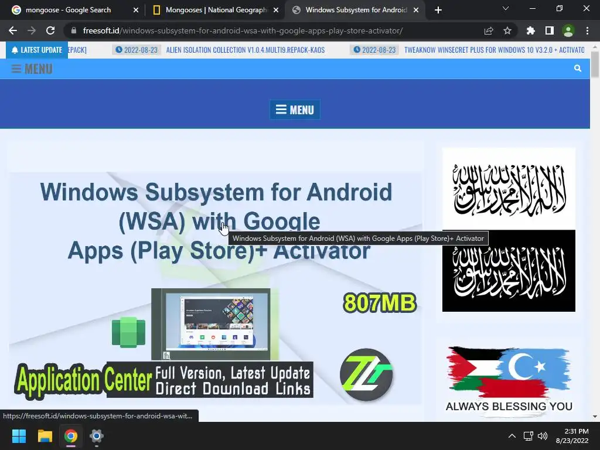Open File Explorer from the taskbar
The width and height of the screenshot is (600, 450).
click(45, 436)
